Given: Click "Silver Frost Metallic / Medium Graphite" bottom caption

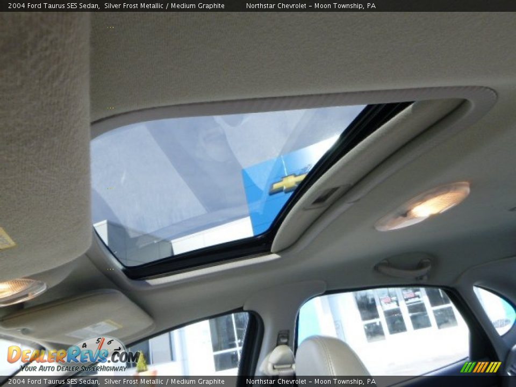Looking at the screenshot, I should (x=164, y=382).
